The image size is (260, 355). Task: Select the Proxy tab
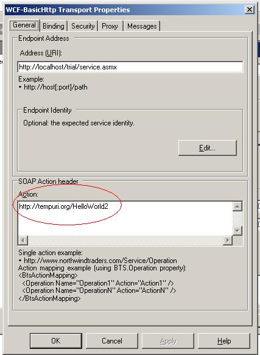pyautogui.click(x=110, y=26)
